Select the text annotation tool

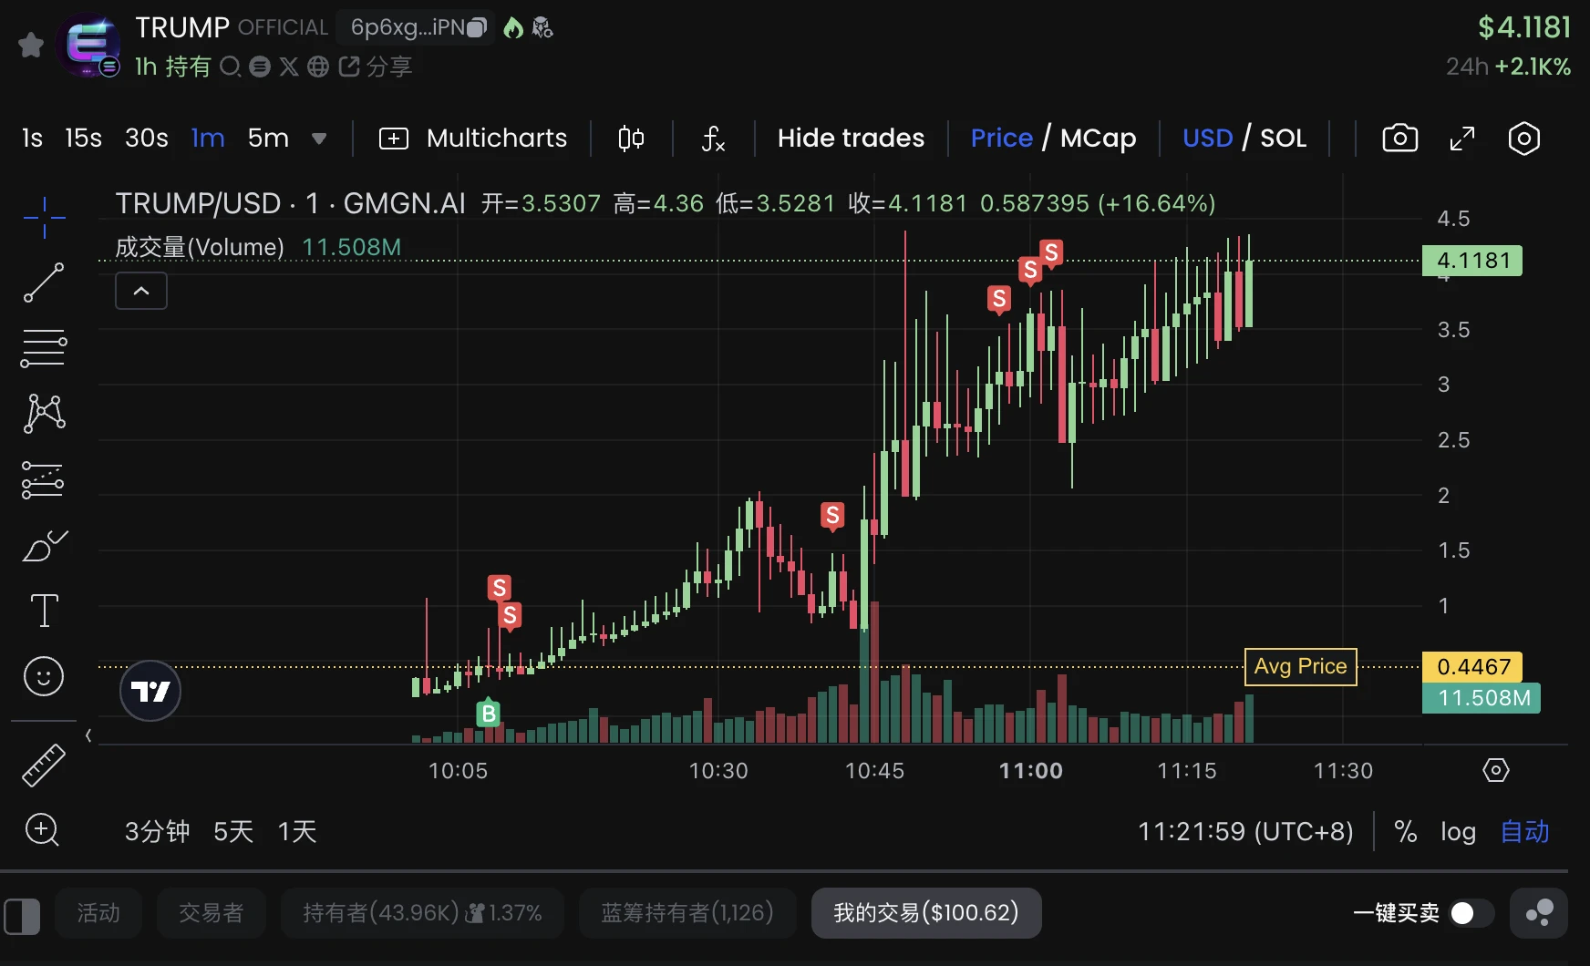tap(43, 611)
